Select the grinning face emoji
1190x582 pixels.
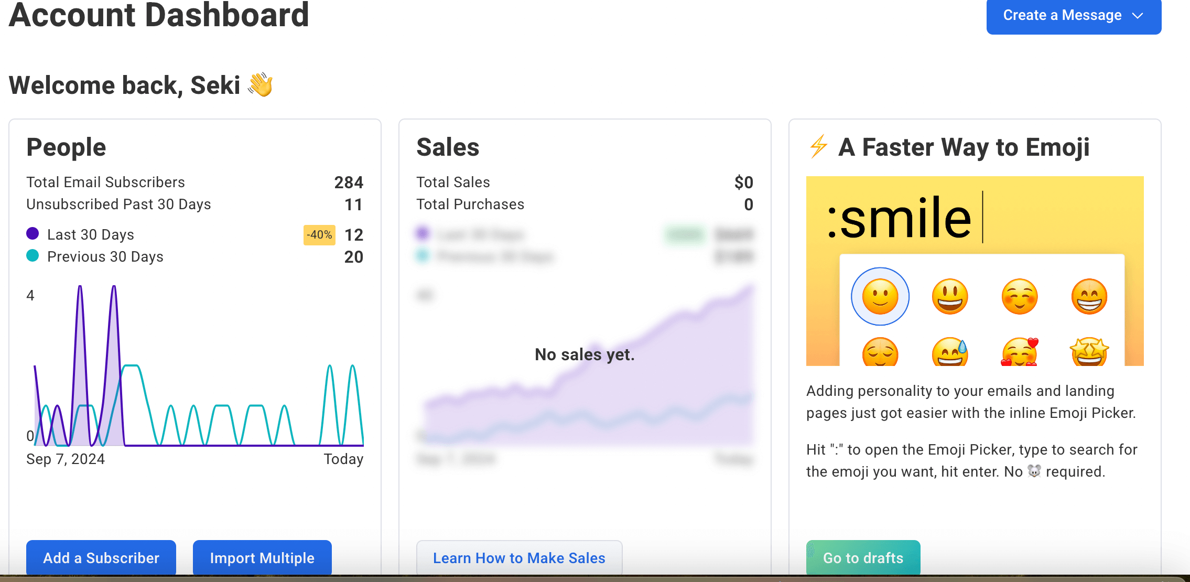coord(949,296)
